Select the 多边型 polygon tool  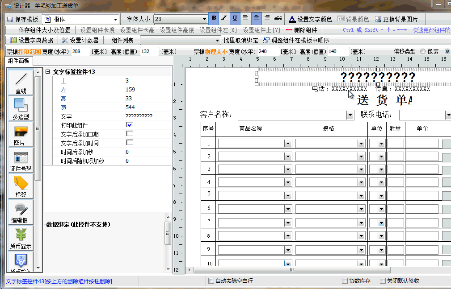tap(21, 108)
